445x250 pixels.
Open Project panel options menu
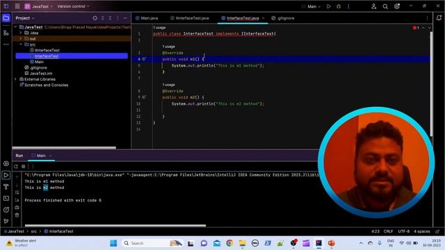coord(118,18)
